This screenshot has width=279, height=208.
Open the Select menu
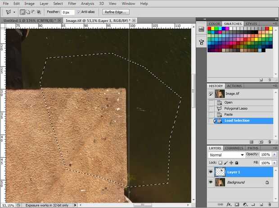[x=58, y=4]
